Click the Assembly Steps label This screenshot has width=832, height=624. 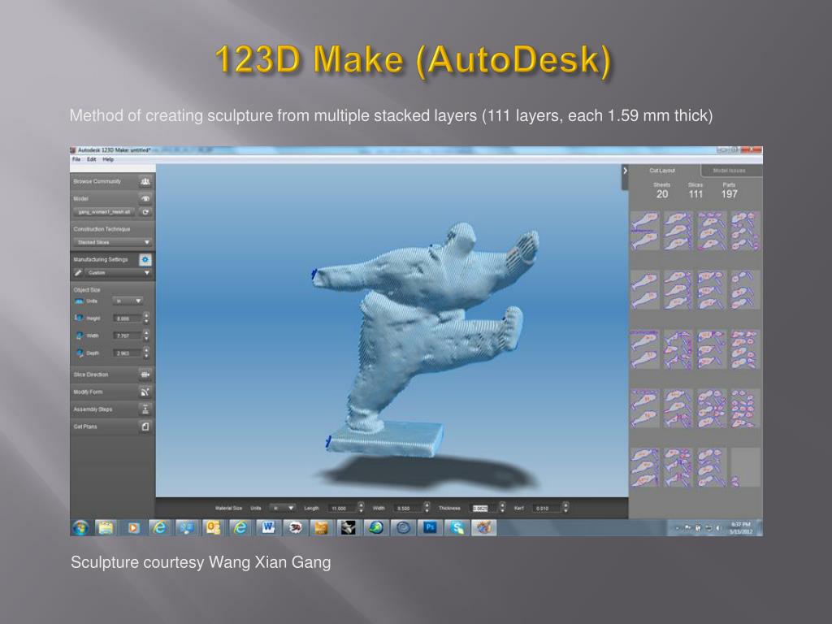click(x=93, y=409)
